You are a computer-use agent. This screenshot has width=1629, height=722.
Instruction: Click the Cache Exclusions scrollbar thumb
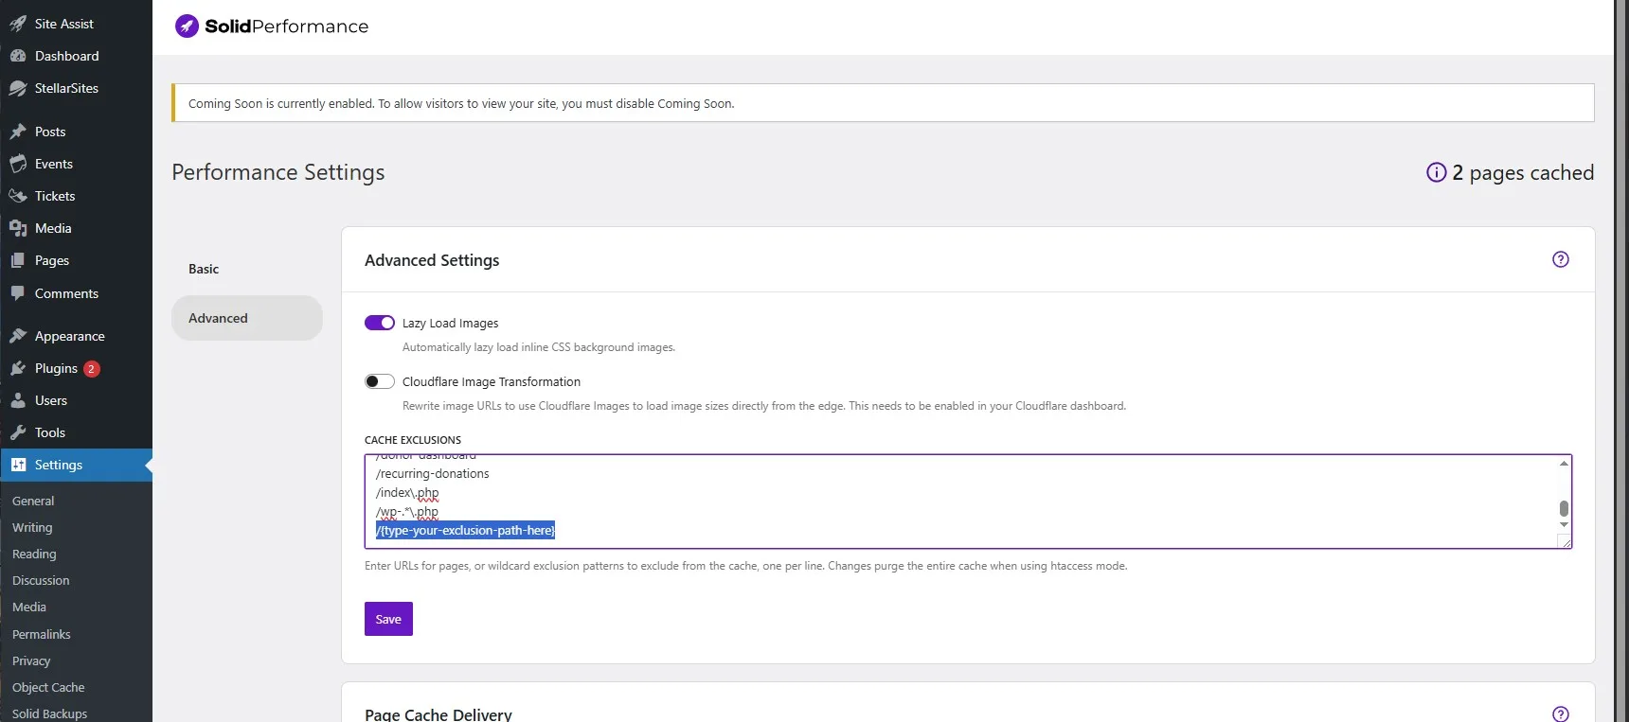[1564, 508]
